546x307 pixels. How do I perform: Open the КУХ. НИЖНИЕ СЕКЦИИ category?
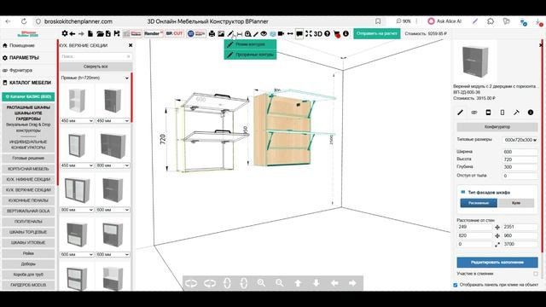point(28,179)
